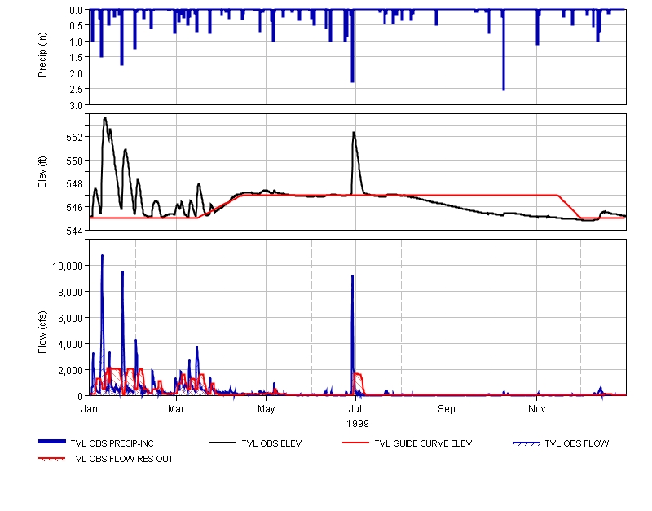The image size is (652, 511).
Task: Click the TVL OBS FLOW-RES OUT legend label
Action: tap(121, 459)
